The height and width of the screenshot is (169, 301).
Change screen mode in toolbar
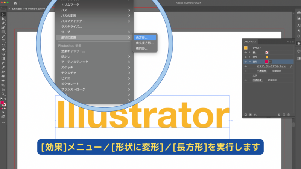(x=3, y=116)
